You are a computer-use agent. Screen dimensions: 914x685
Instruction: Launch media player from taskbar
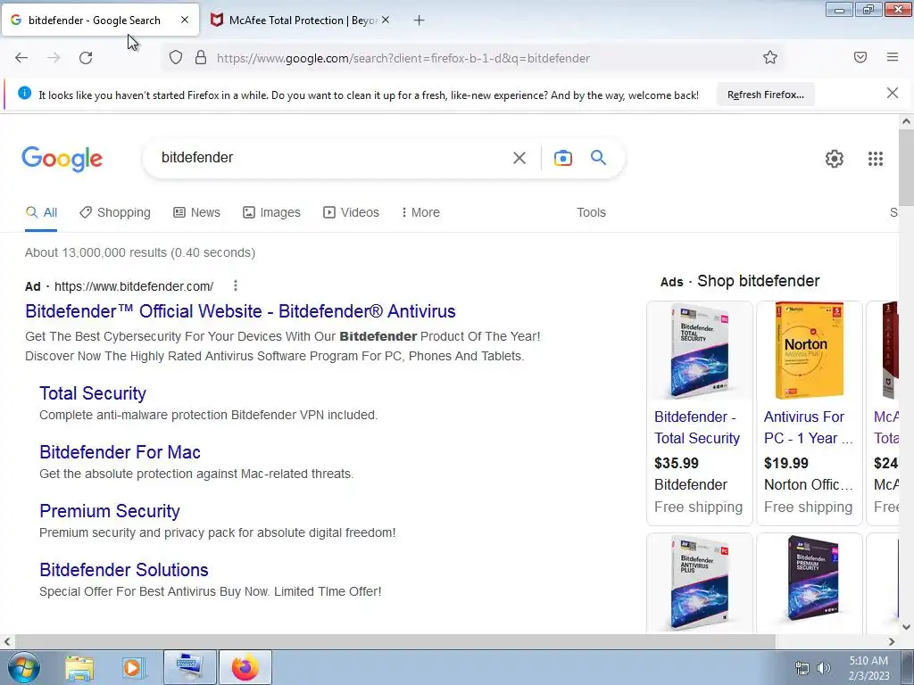pos(133,667)
